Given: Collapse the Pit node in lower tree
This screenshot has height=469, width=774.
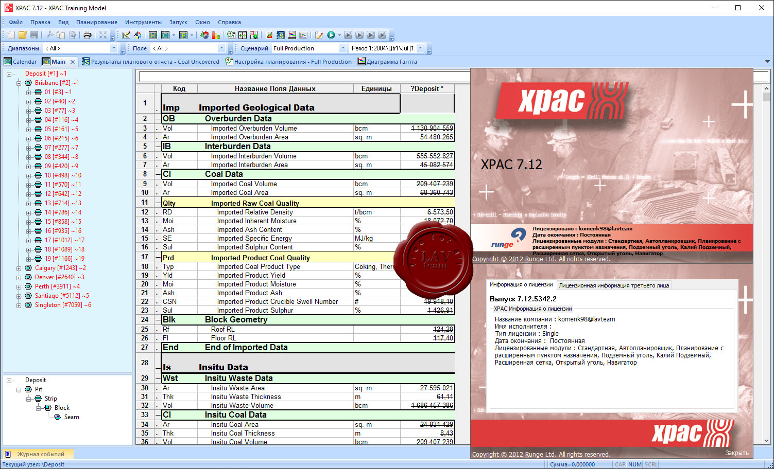Looking at the screenshot, I should click(x=19, y=389).
